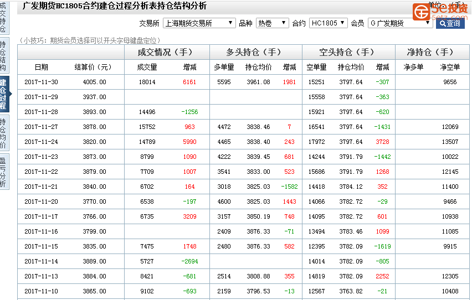Open the 合约 contract dropdown showing HC1805
This screenshot has width=472, height=300.
328,23
